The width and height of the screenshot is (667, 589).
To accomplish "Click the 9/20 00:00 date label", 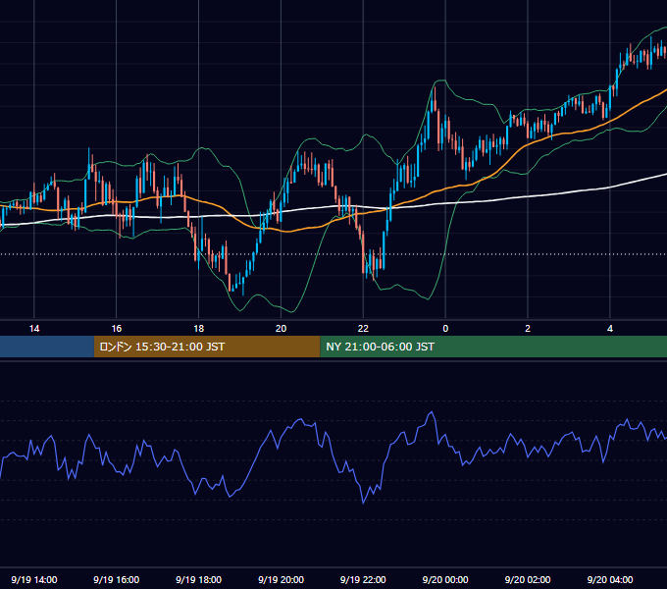I will point(445,579).
